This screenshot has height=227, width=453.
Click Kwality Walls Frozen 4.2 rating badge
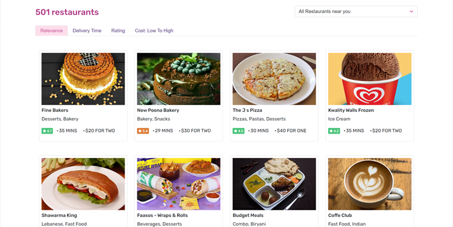click(x=334, y=131)
